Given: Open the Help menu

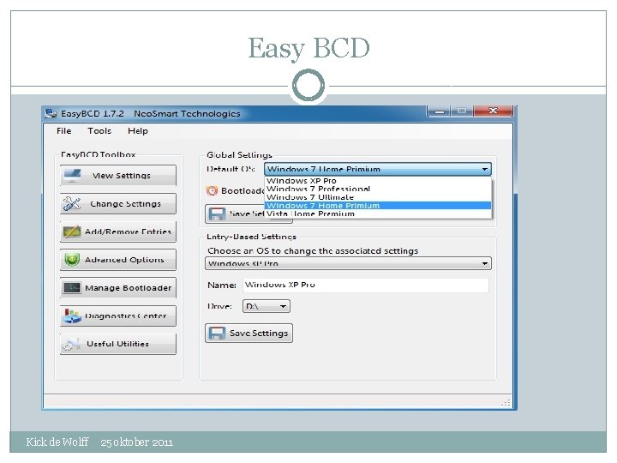Looking at the screenshot, I should (138, 130).
